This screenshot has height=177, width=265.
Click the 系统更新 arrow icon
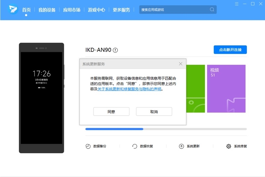pyautogui.click(x=181, y=146)
